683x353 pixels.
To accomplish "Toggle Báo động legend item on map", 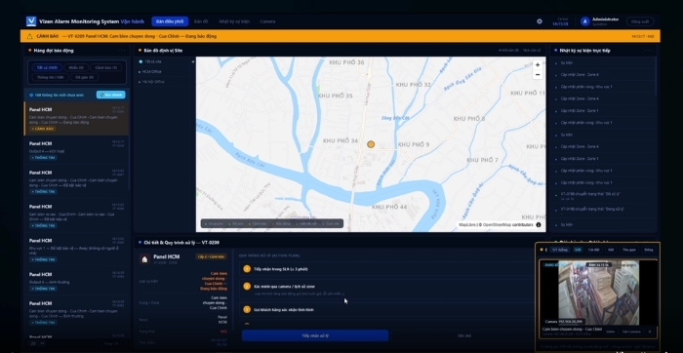I will [281, 223].
